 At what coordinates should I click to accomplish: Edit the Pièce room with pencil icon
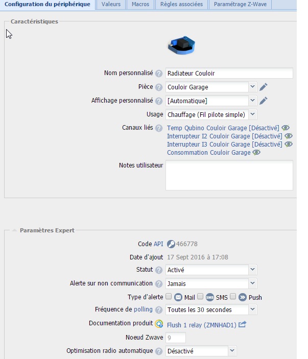pos(264,87)
